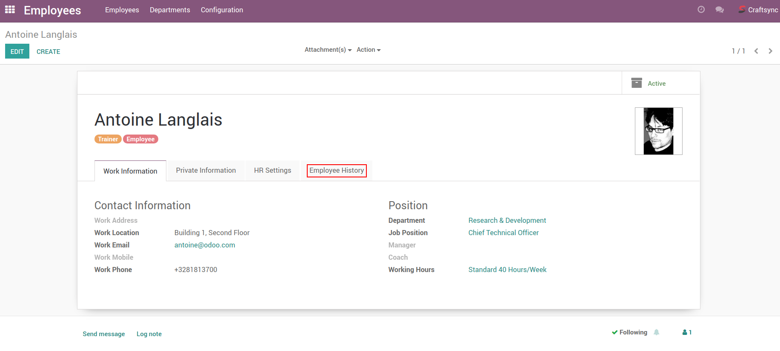Expand the Action dropdown
780x351 pixels.
pos(368,50)
